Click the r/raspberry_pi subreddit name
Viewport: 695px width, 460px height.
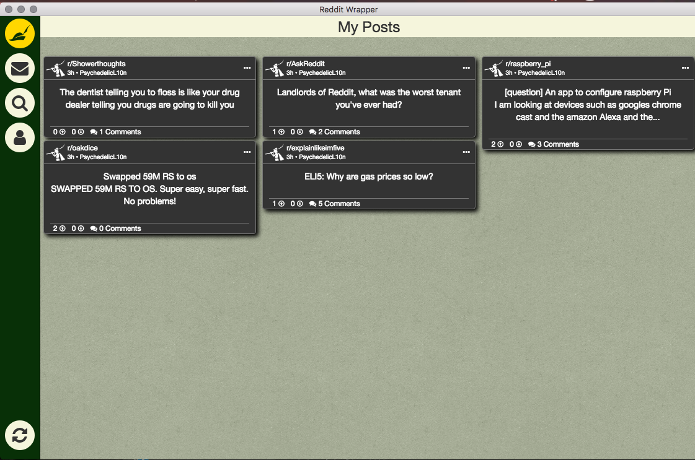pyautogui.click(x=528, y=64)
